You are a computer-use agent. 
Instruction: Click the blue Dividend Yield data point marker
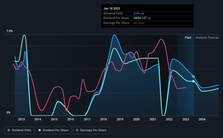[x=193, y=76]
